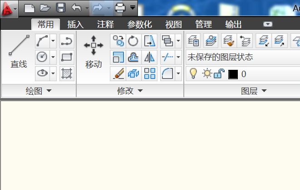Click the previous layer state icon
The width and height of the screenshot is (300, 190).
(x=245, y=41)
